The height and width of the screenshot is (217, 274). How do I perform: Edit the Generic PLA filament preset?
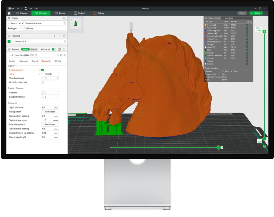click(x=65, y=41)
